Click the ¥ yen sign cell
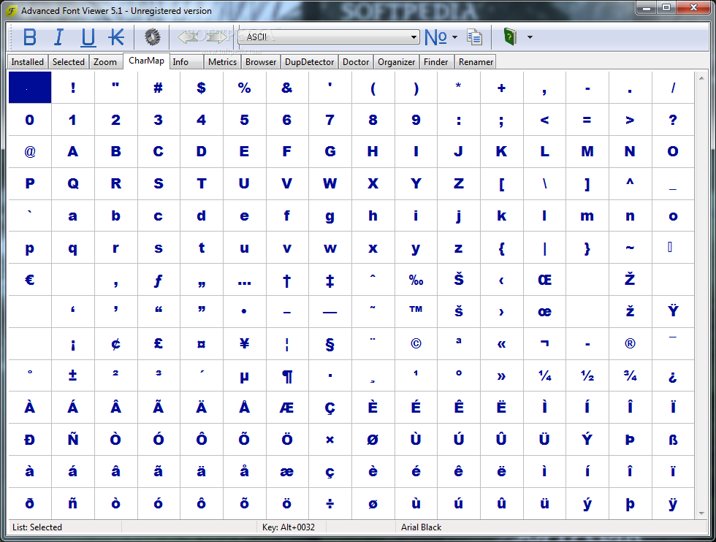Viewport: 716px width, 542px height. pos(244,343)
